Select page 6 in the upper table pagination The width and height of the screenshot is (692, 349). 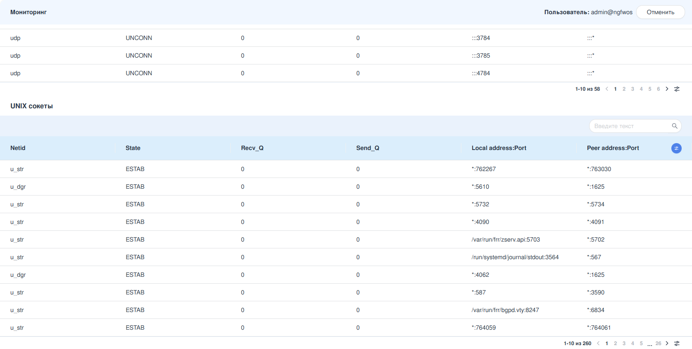pyautogui.click(x=658, y=89)
